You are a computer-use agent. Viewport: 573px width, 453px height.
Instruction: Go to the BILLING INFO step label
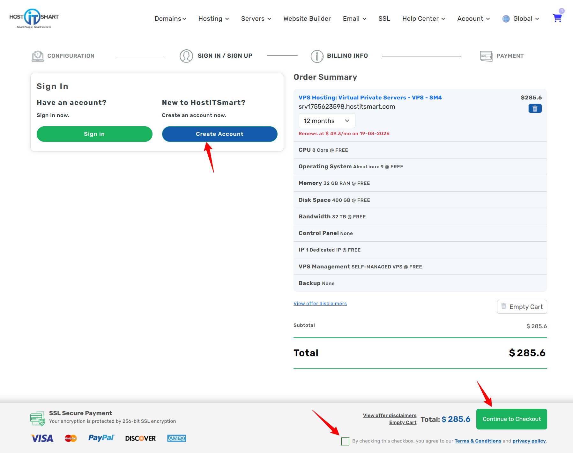click(x=347, y=56)
